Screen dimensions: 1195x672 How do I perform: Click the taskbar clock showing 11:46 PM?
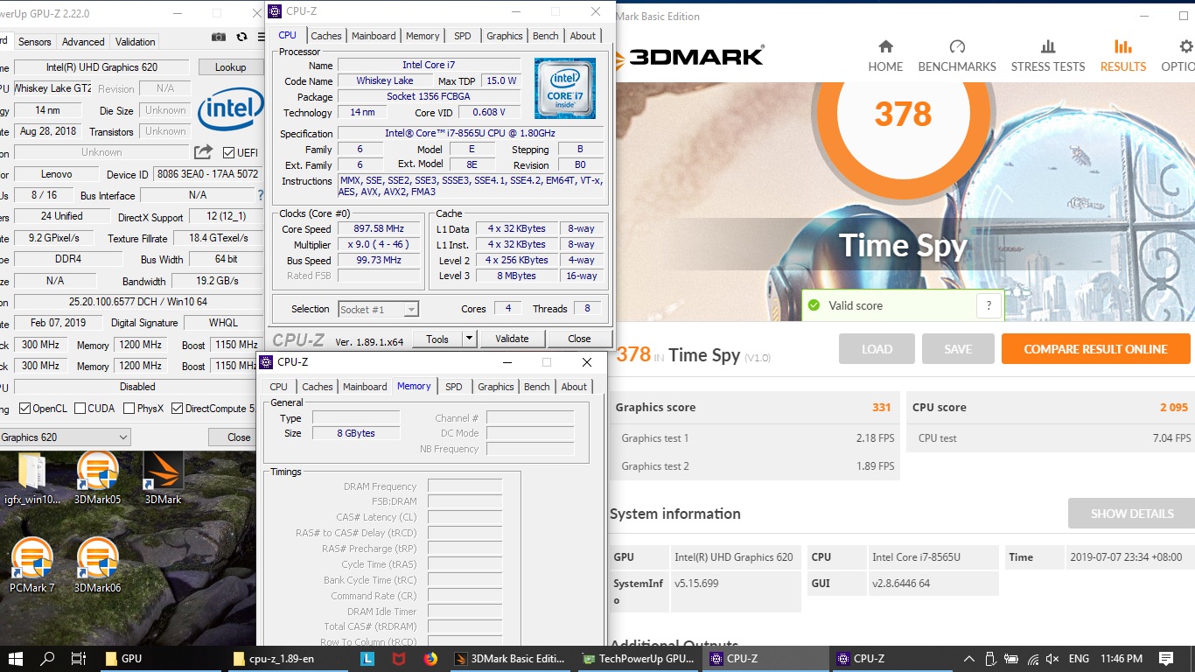click(1122, 659)
